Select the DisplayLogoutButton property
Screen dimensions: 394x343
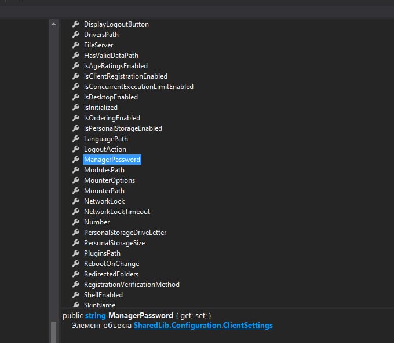pos(116,24)
